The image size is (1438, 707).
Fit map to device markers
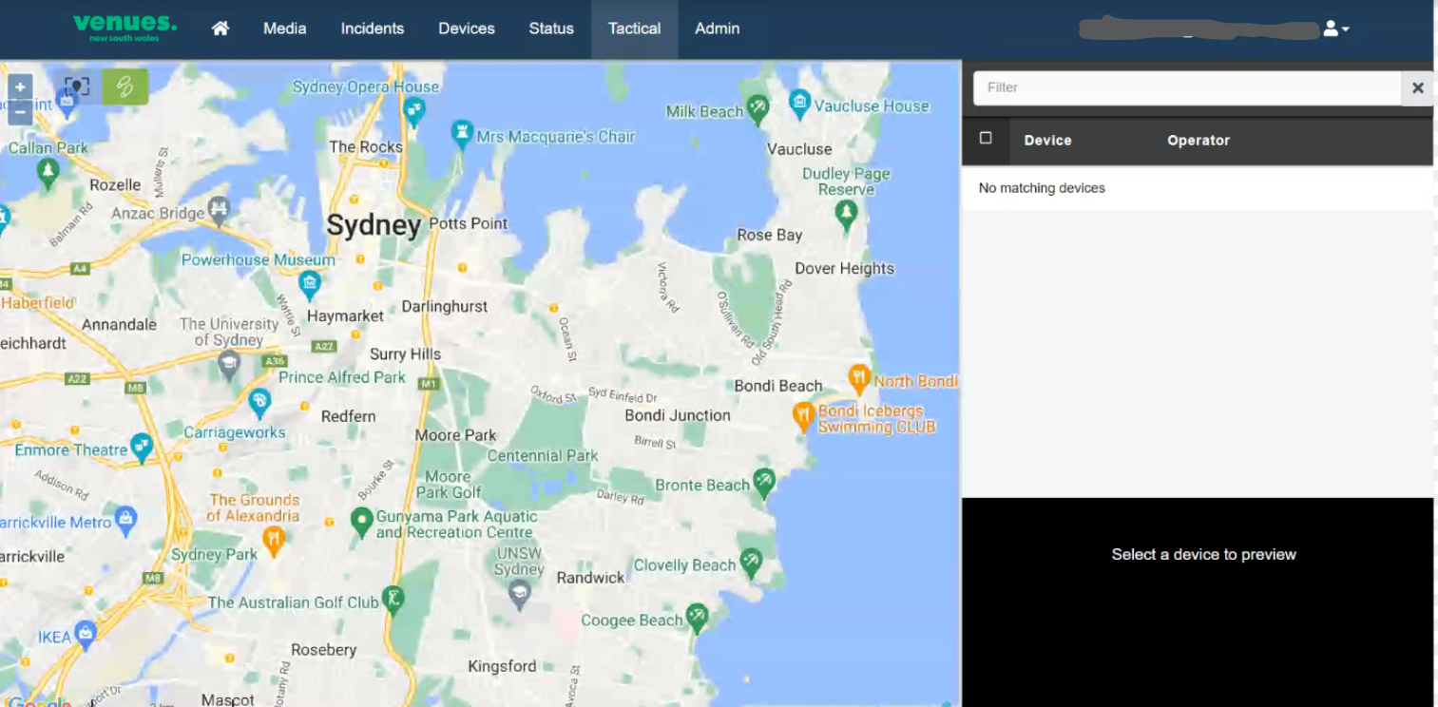click(x=77, y=86)
